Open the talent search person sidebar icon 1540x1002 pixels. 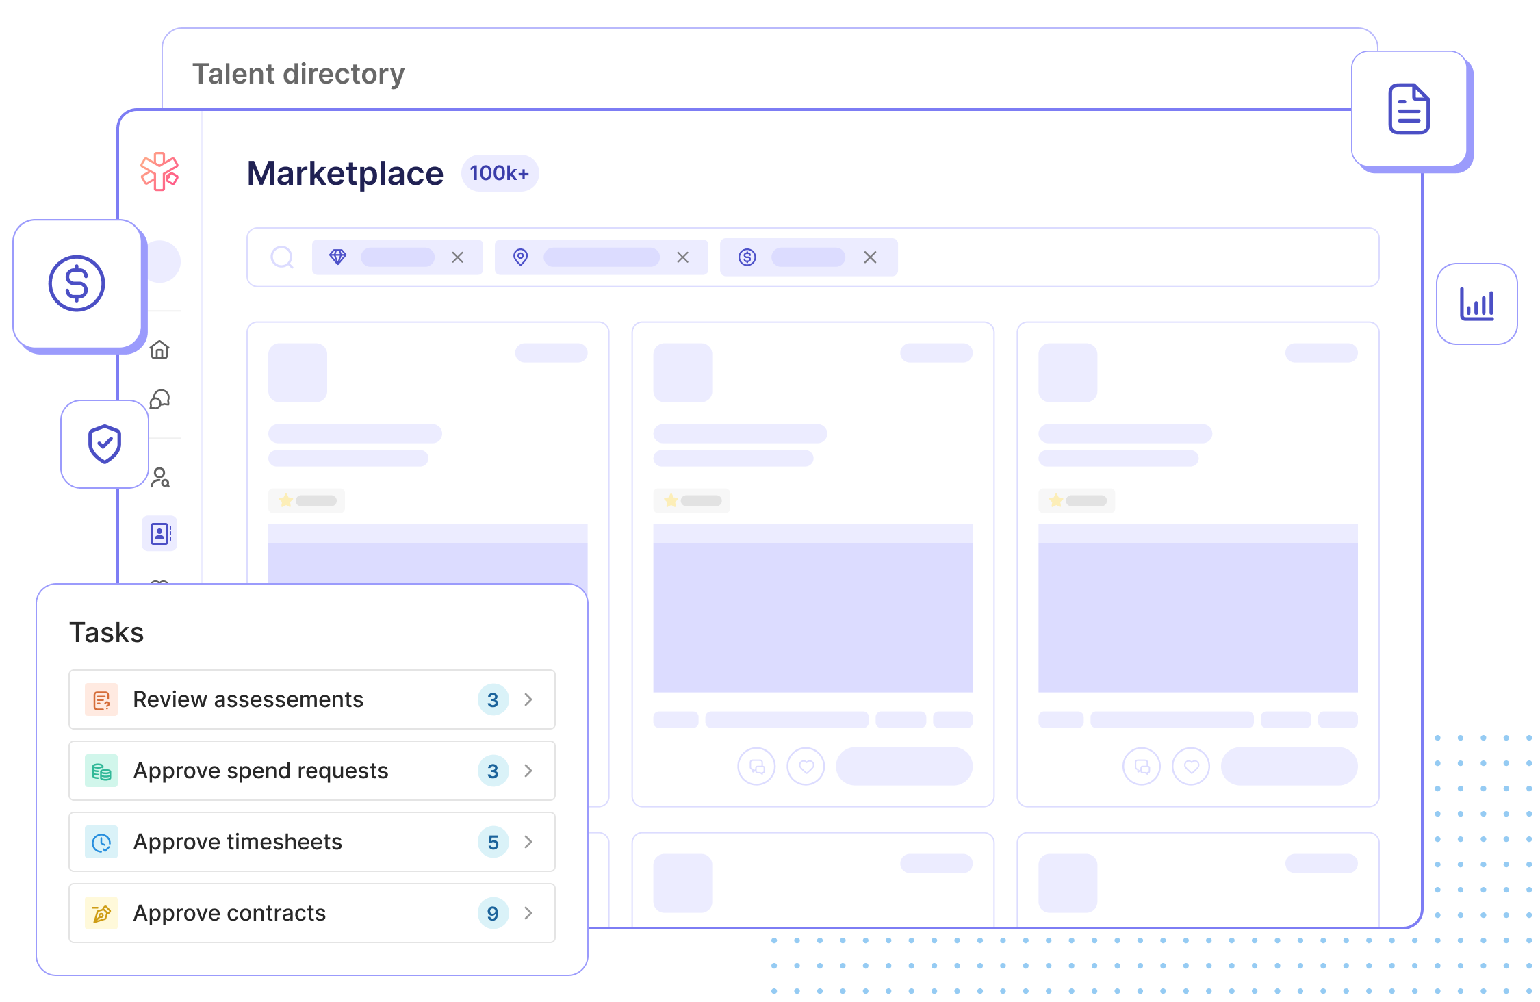[x=160, y=477]
